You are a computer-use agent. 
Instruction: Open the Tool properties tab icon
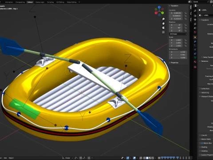[195, 11]
